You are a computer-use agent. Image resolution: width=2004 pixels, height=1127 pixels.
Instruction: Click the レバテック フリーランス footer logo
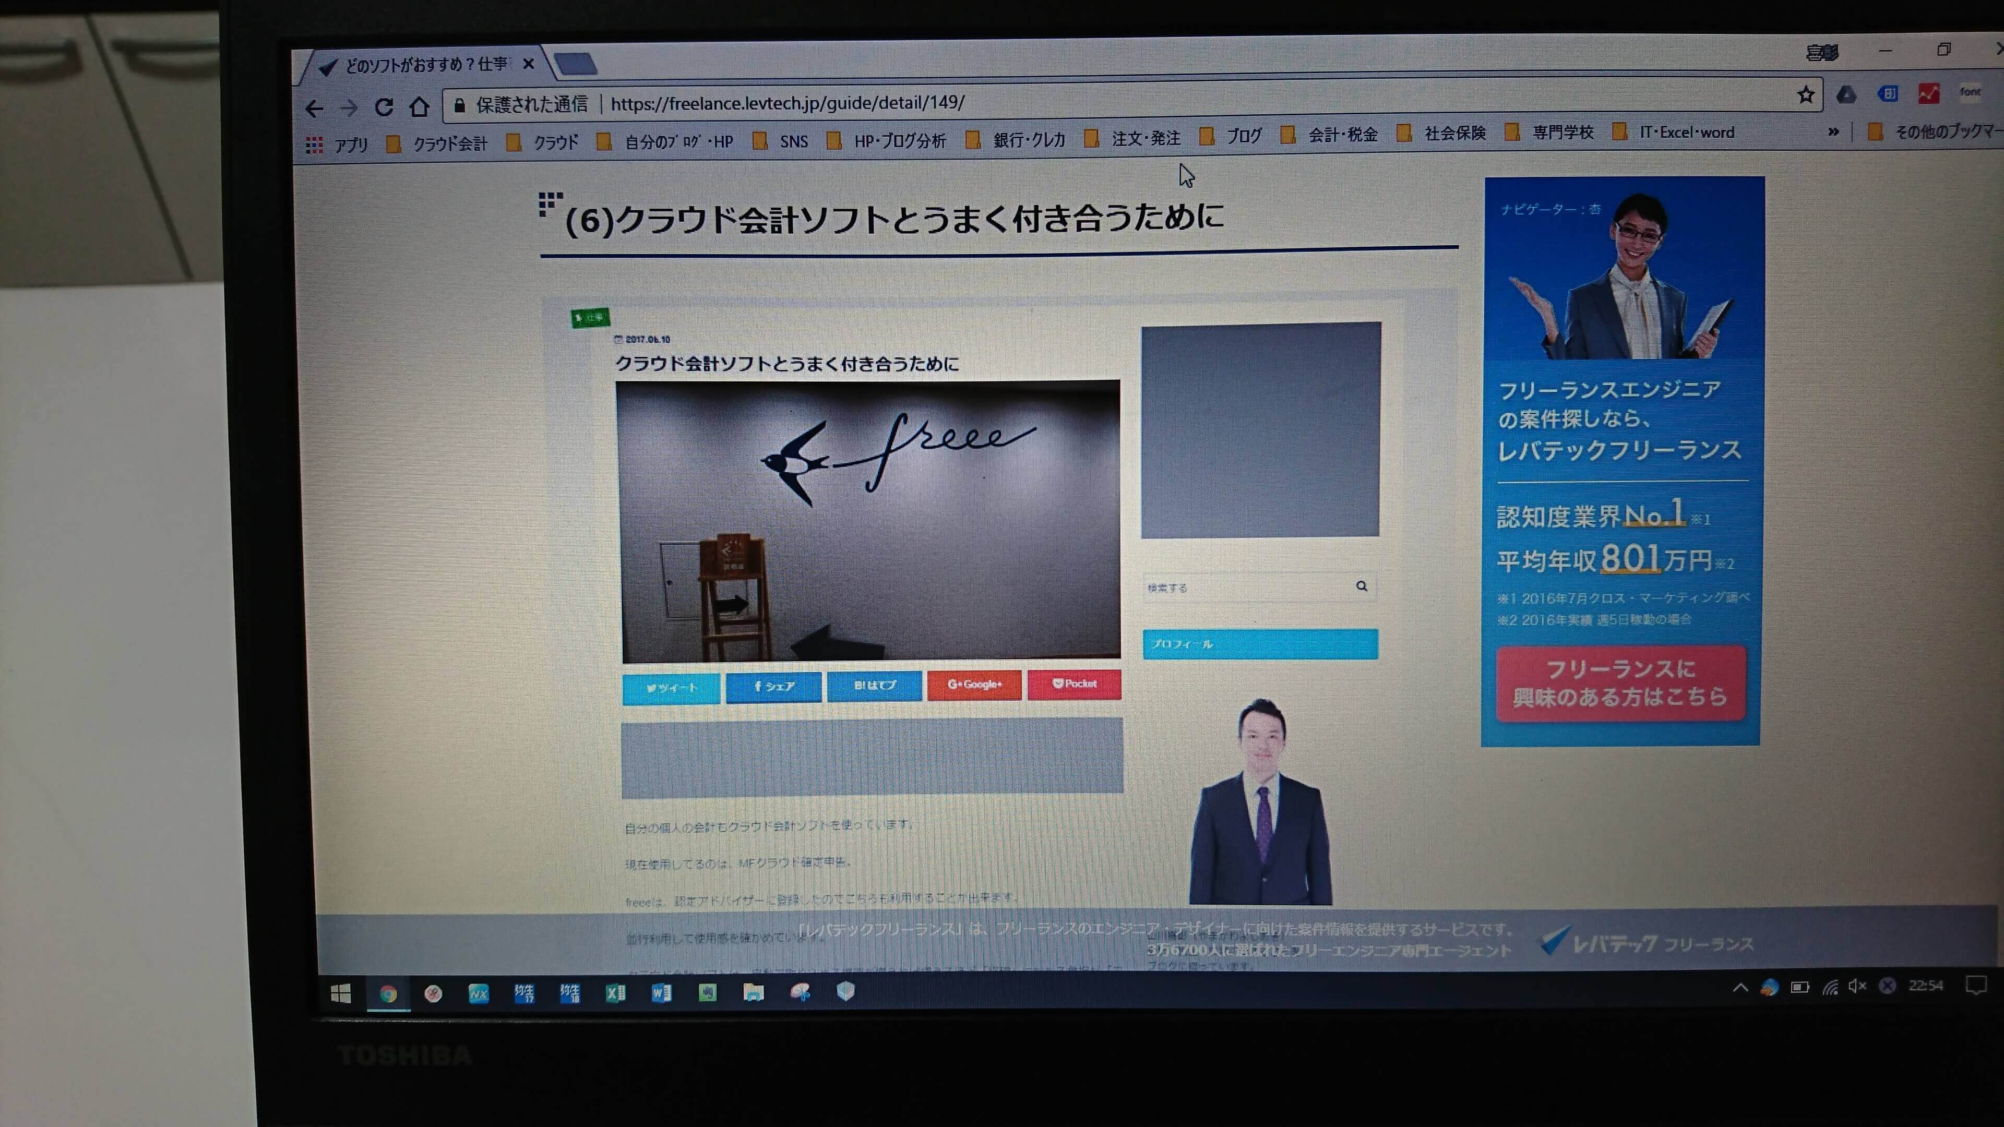1647,943
